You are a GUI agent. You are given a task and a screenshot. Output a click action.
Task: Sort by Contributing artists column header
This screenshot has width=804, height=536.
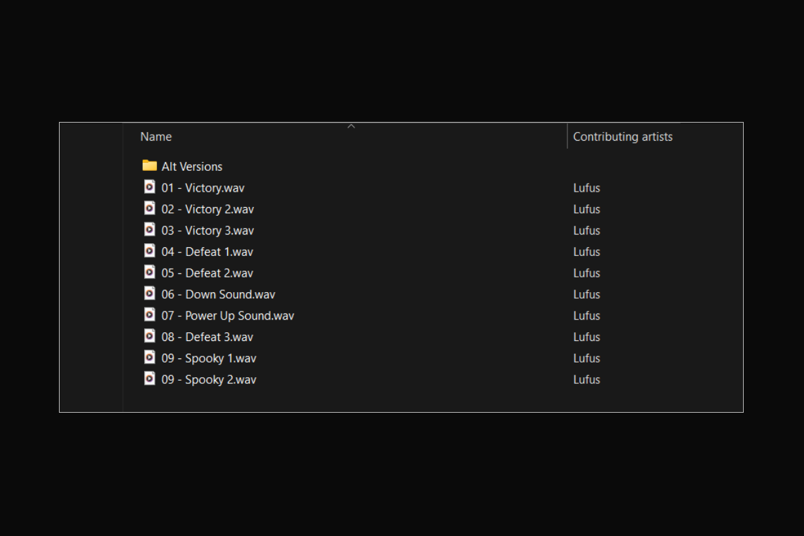[x=622, y=137]
